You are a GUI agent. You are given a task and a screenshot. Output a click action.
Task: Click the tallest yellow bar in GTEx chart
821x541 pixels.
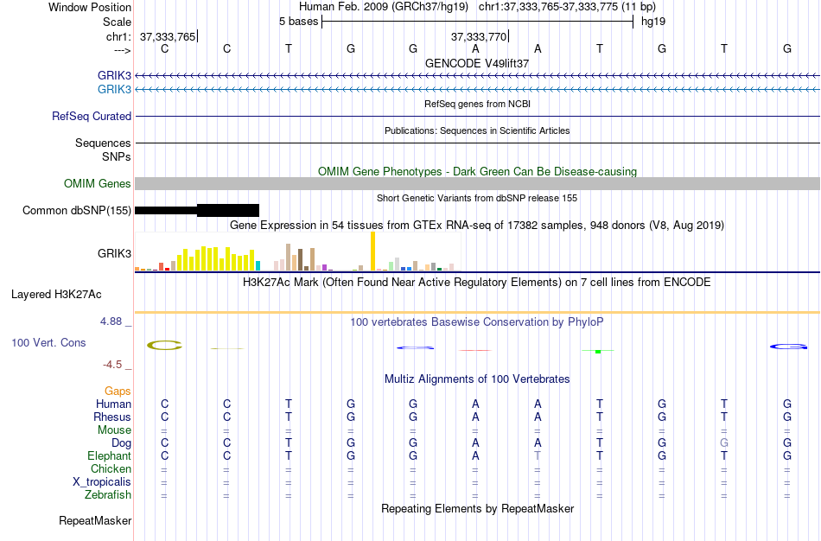tap(372, 251)
